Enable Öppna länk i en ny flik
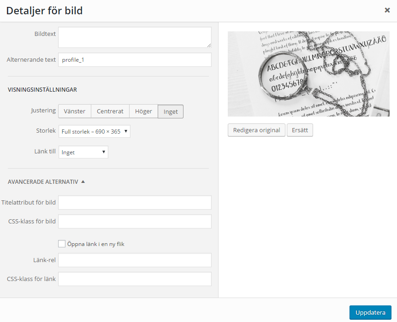 [x=62, y=244]
